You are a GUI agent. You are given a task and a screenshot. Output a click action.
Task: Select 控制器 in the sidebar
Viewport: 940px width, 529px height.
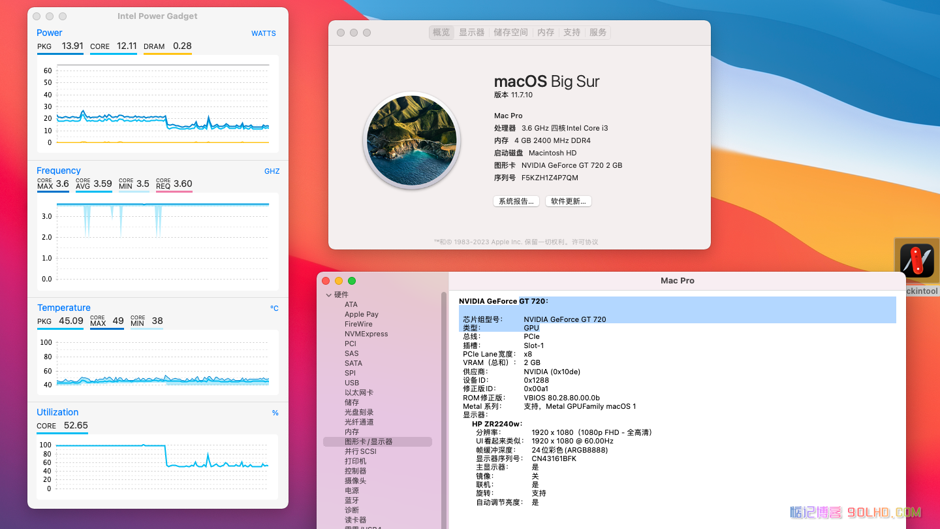pyautogui.click(x=356, y=471)
